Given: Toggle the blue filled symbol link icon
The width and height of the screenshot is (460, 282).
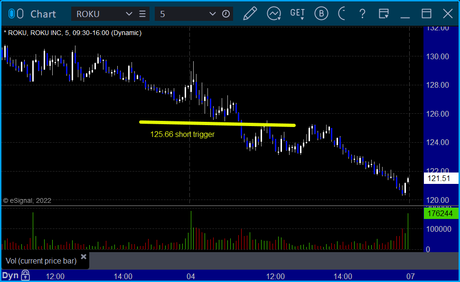Looking at the screenshot, I should click(11, 14).
